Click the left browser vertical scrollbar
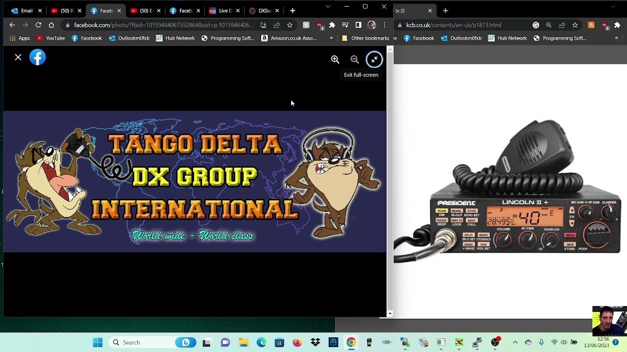627x352 pixels. coord(390,181)
